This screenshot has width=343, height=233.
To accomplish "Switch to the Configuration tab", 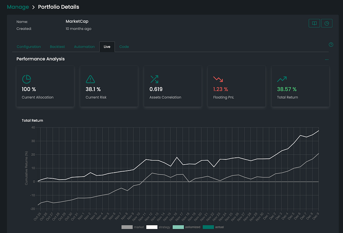I will 29,47.
